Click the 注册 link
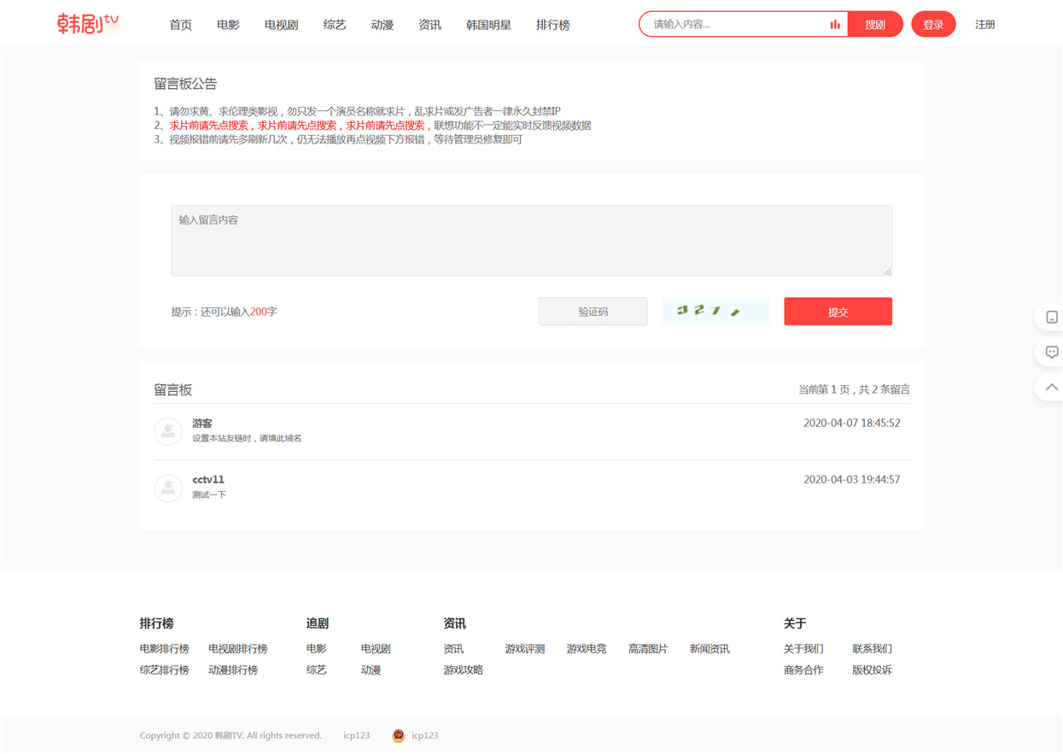1063x754 pixels. [985, 25]
